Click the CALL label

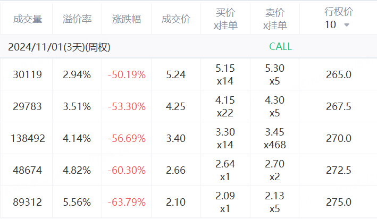(280, 47)
